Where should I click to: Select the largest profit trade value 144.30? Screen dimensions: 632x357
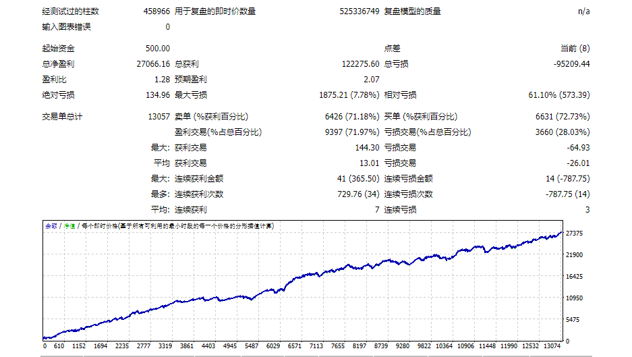point(367,148)
